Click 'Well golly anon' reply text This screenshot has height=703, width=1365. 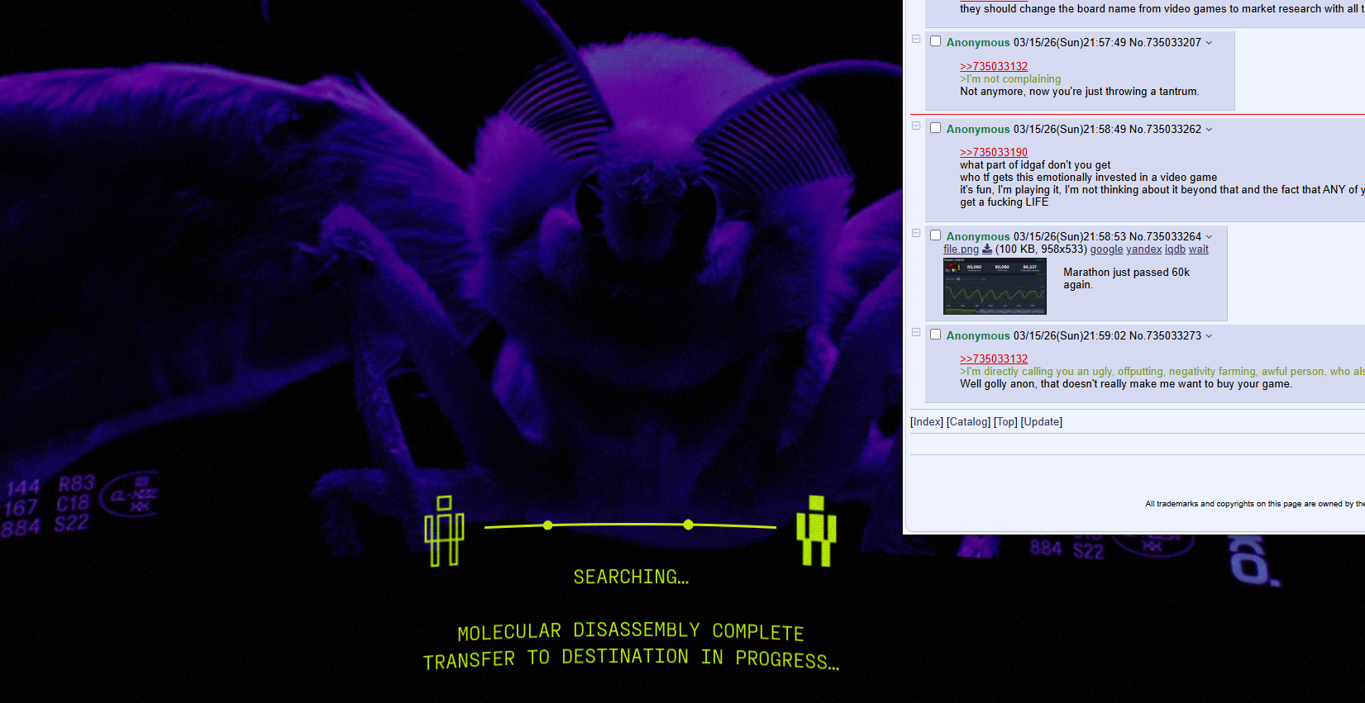click(x=1126, y=384)
